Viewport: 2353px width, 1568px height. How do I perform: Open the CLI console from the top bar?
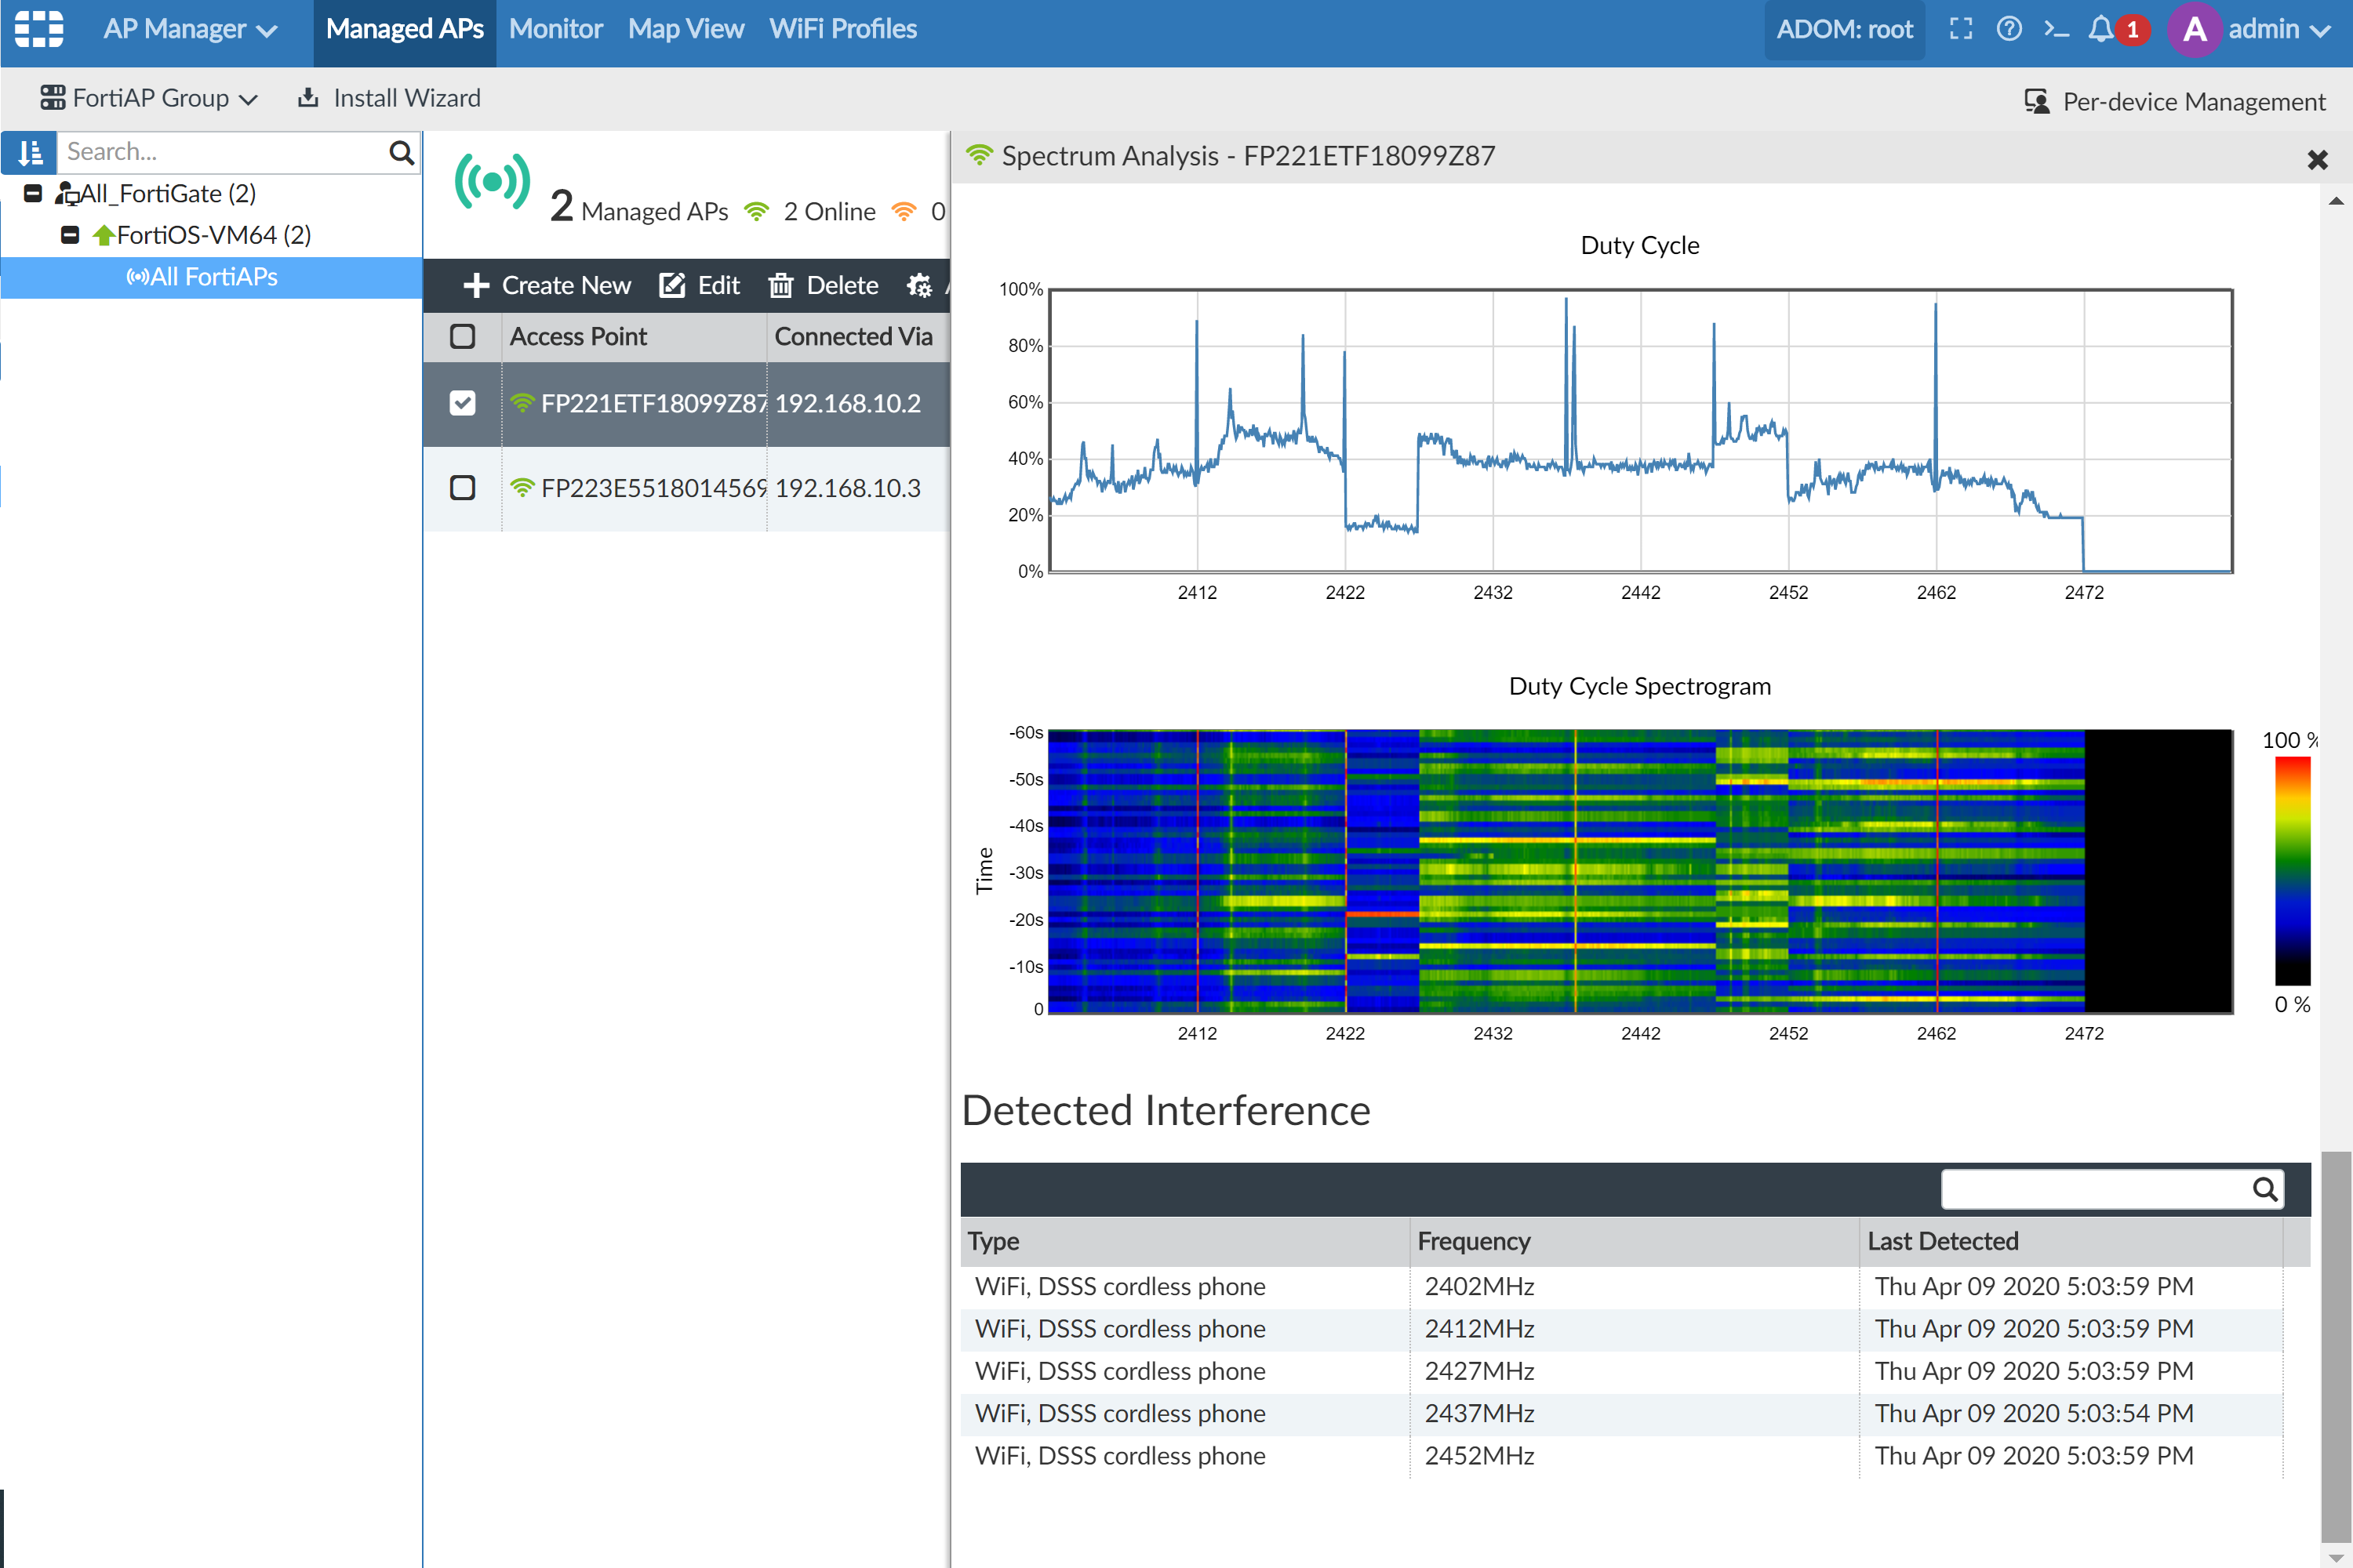pyautogui.click(x=2057, y=29)
